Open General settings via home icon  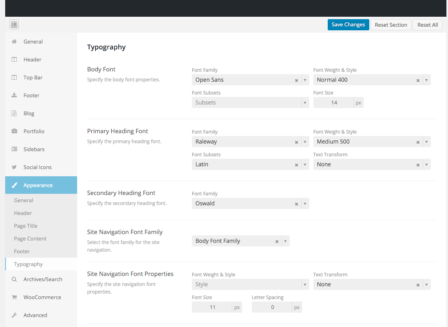click(14, 41)
